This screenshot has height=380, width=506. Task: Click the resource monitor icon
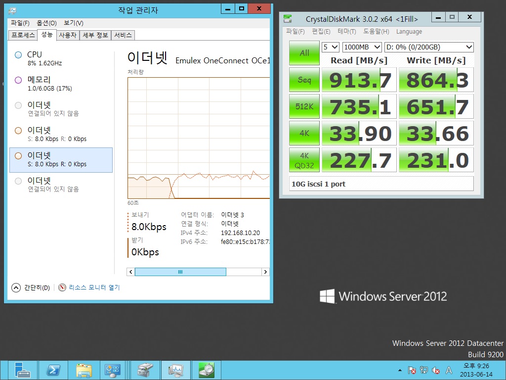tap(62, 287)
